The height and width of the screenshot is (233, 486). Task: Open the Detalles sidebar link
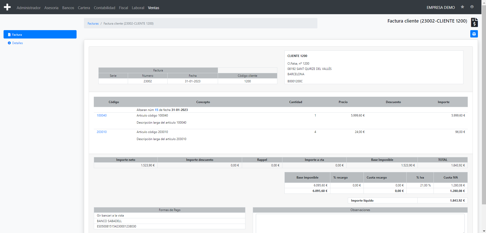[x=17, y=43]
